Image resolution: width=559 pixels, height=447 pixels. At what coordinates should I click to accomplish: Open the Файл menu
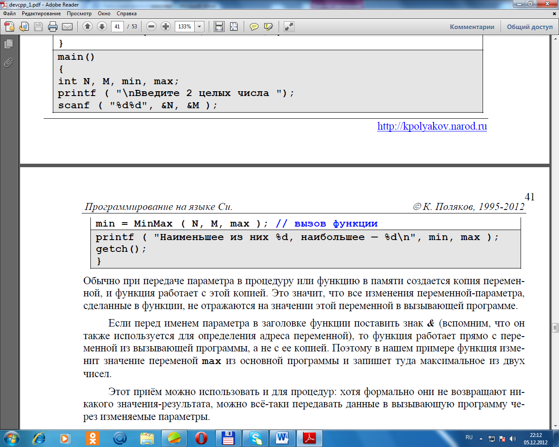coord(10,14)
